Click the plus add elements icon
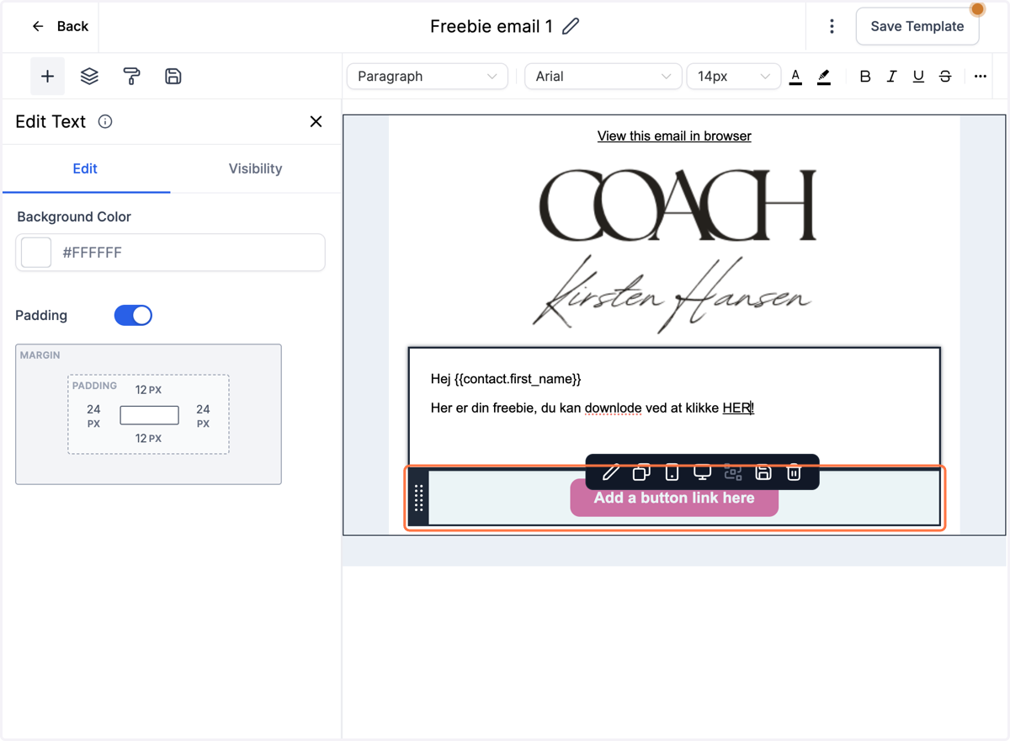Viewport: 1010px width, 741px height. [47, 77]
